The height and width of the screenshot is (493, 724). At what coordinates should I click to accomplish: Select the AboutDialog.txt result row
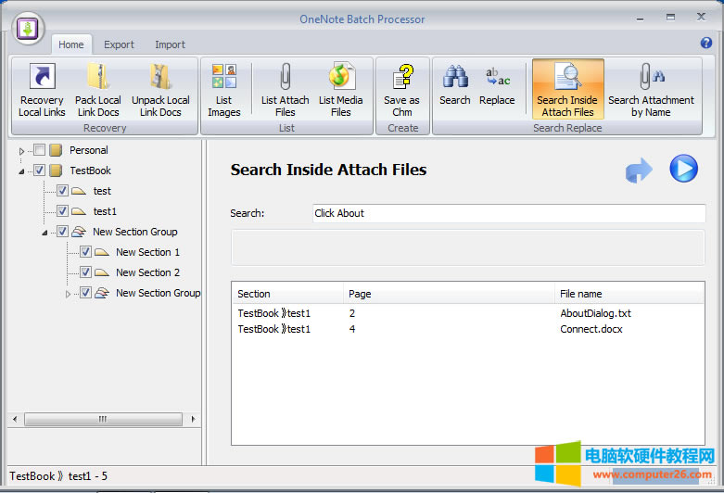(467, 313)
